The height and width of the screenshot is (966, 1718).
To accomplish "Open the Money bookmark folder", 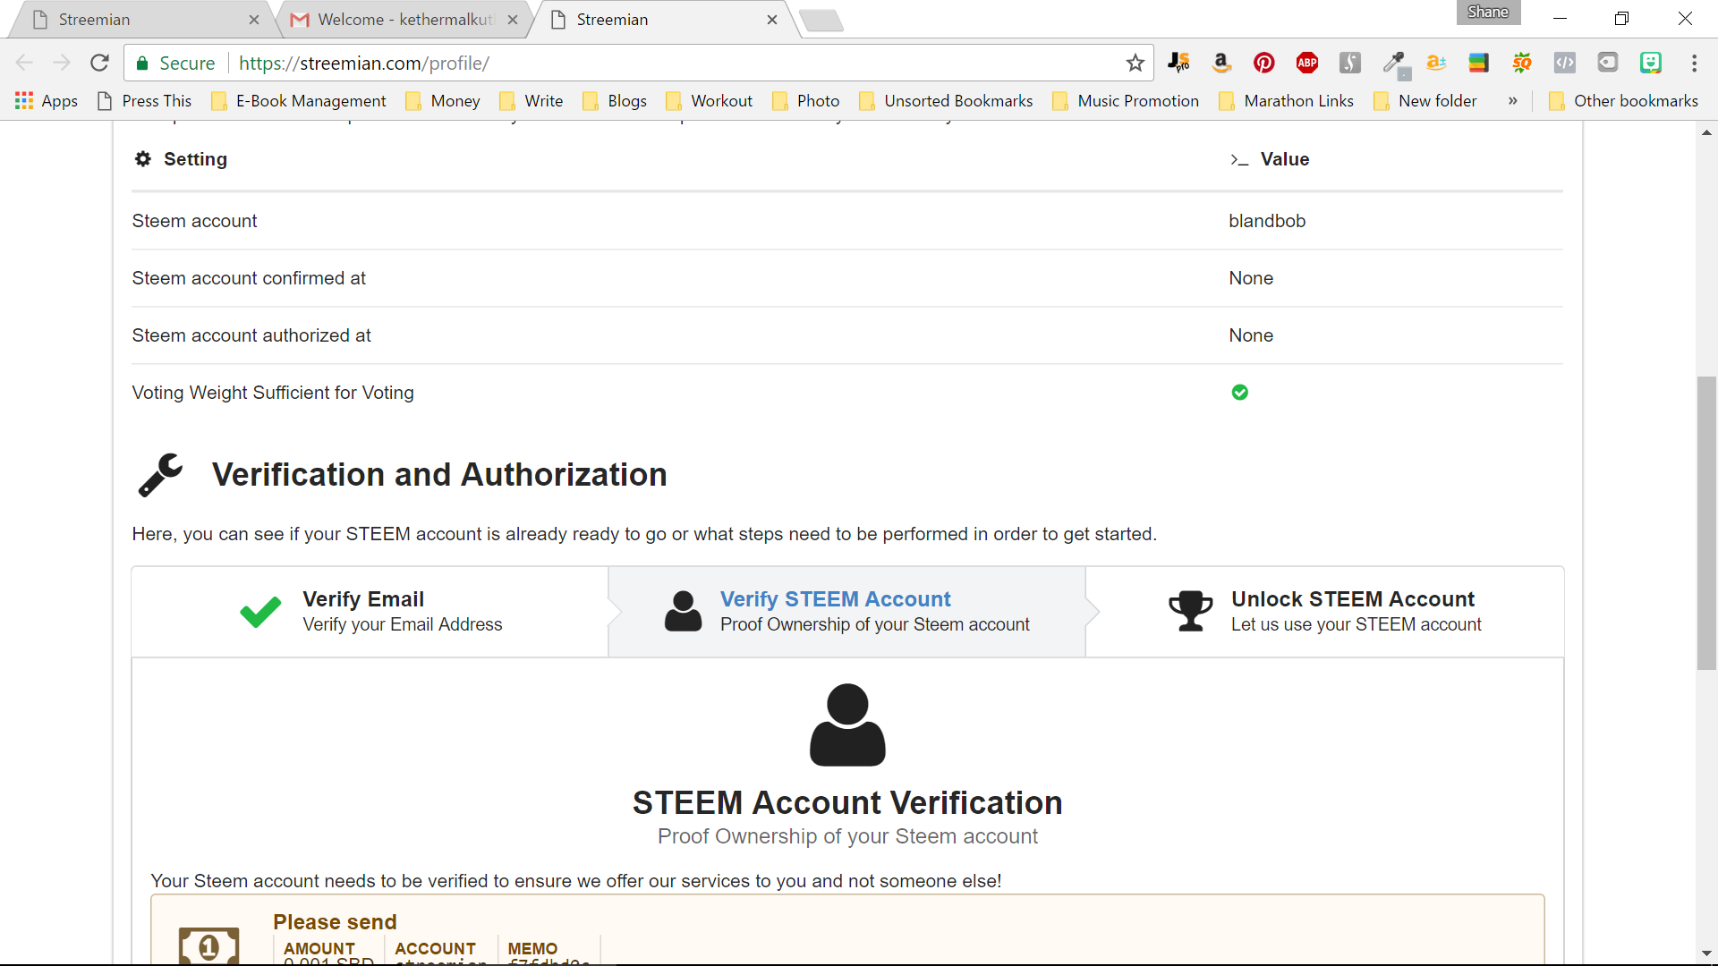I will pyautogui.click(x=444, y=101).
